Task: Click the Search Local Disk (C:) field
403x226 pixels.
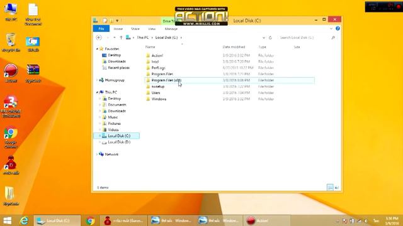Action: tap(305, 38)
